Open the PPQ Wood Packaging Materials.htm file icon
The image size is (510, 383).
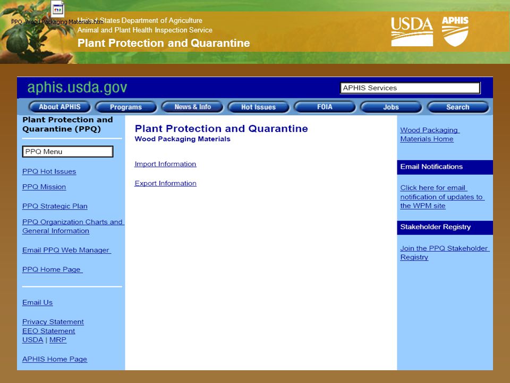point(57,9)
